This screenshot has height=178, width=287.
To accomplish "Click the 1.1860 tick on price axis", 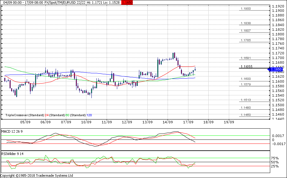I will 278,20.
